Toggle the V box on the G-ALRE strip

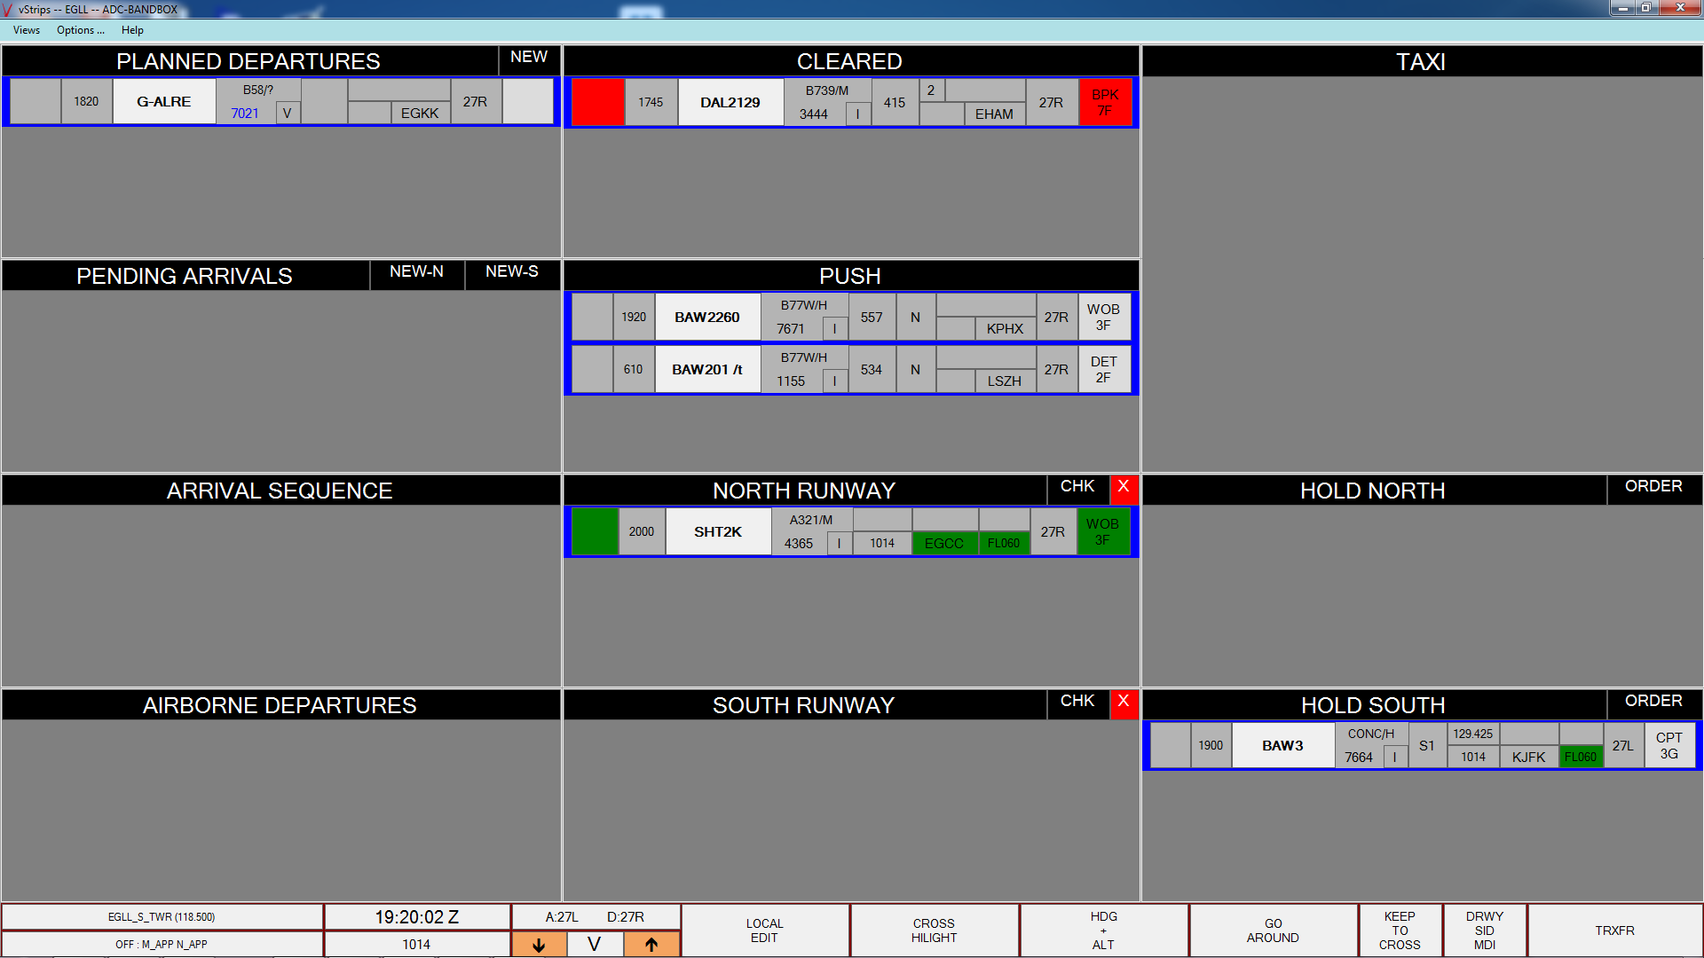(287, 114)
